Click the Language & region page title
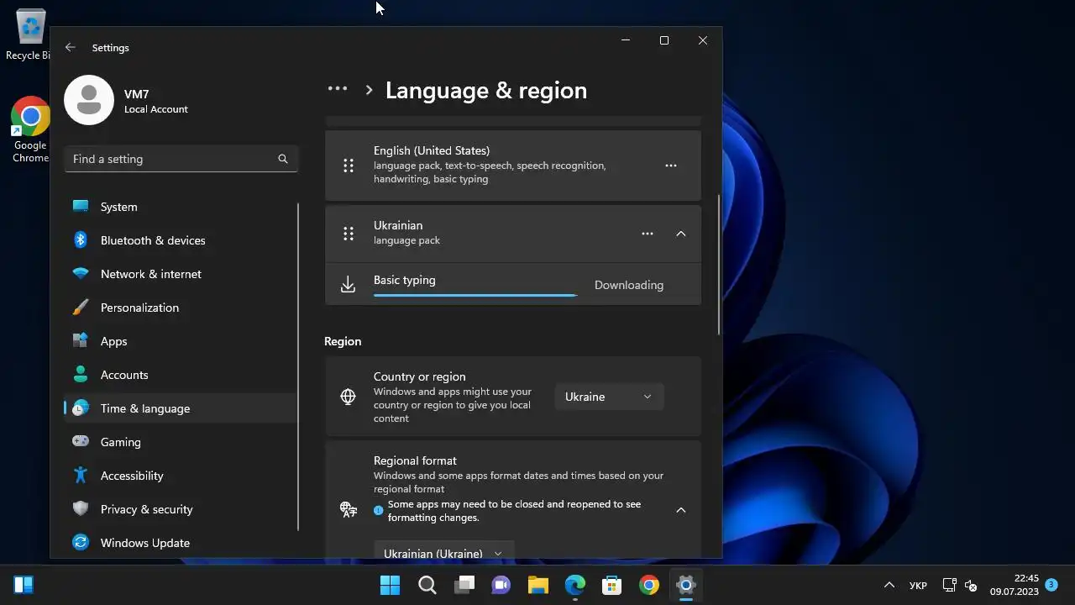Viewport: 1075px width, 605px height. coord(486,90)
